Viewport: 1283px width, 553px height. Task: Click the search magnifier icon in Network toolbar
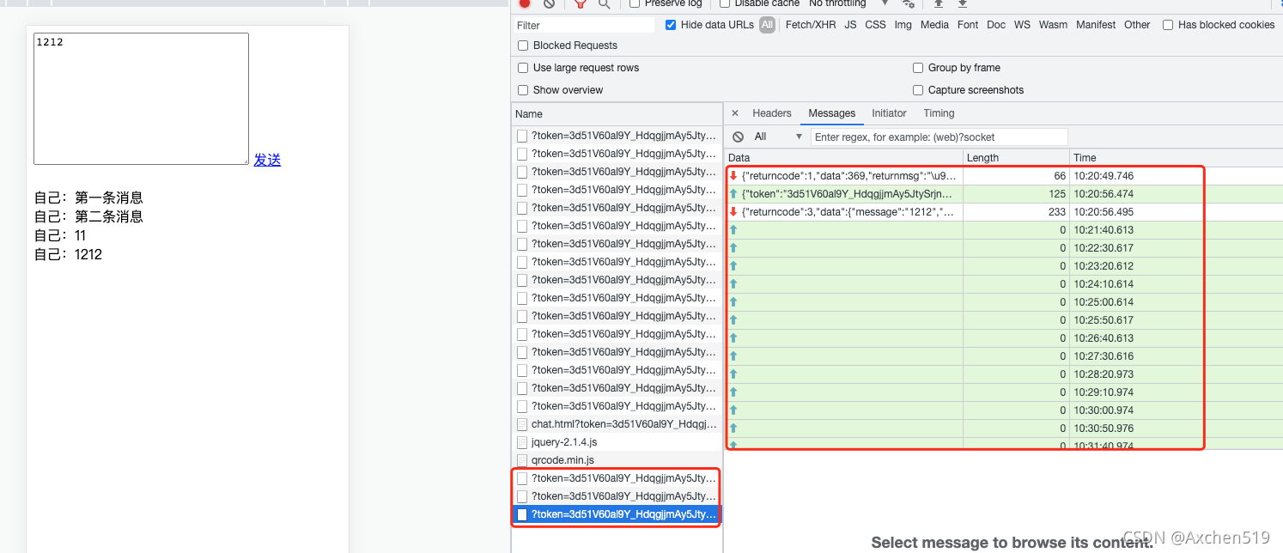(x=605, y=3)
